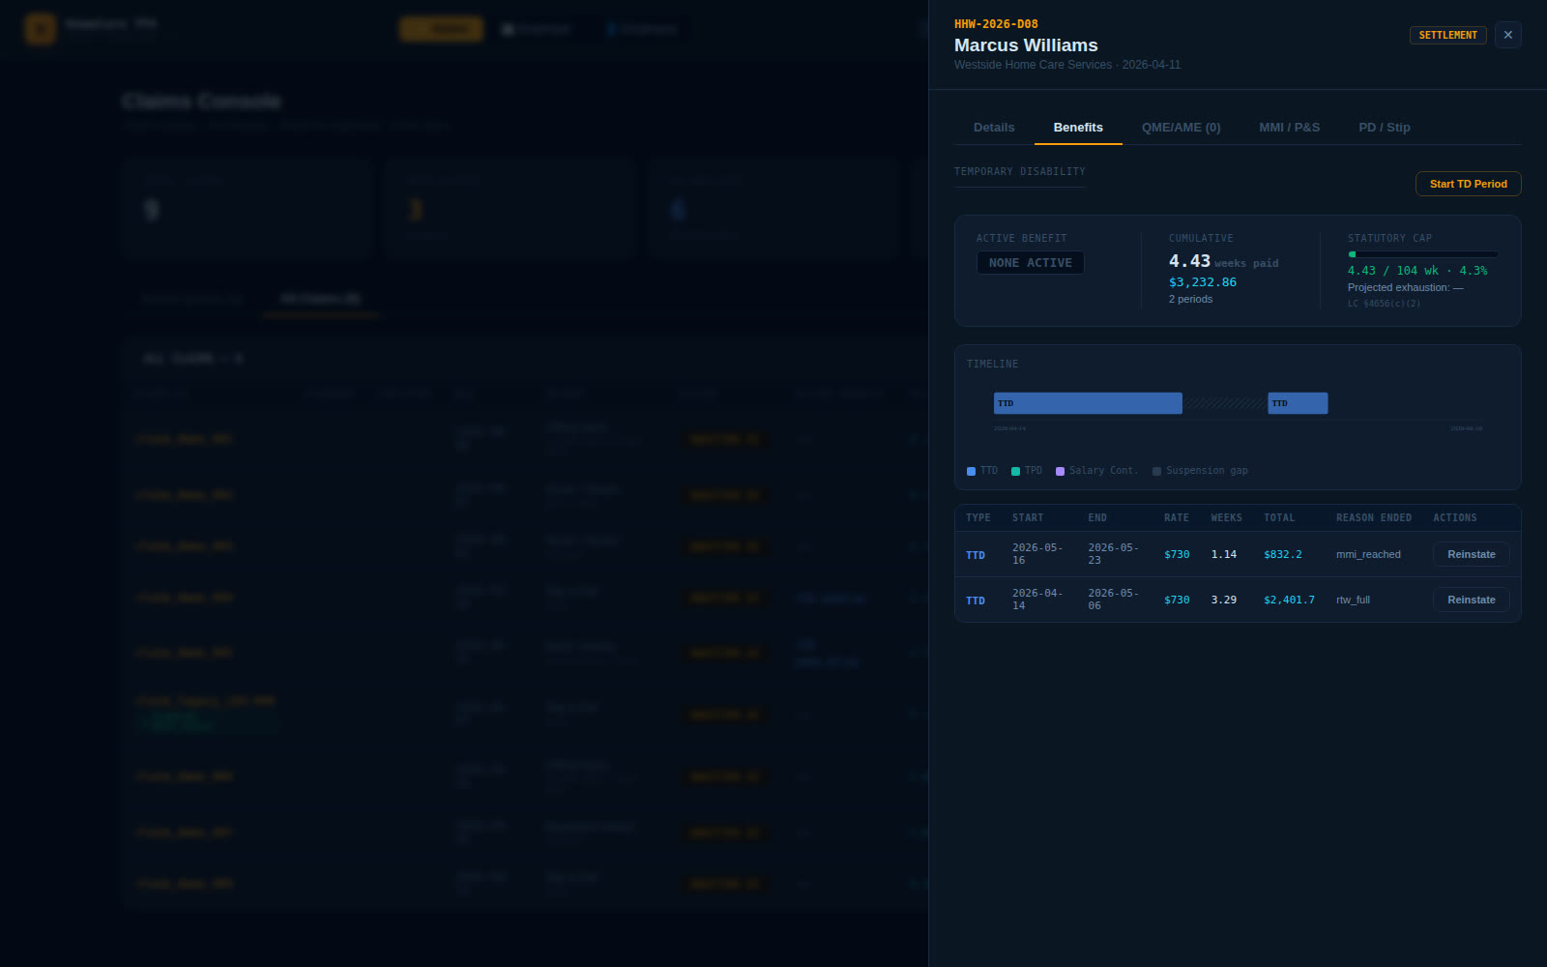Click the total $832.2

point(1282,555)
